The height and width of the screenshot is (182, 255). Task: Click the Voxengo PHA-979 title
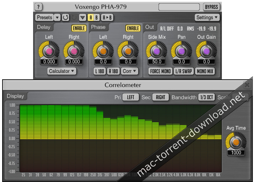click(101, 7)
